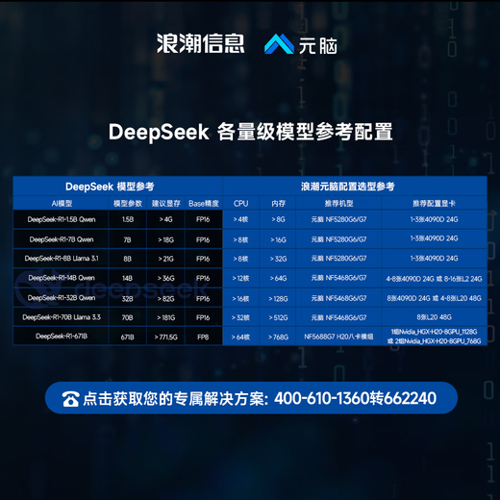Click the 浪潮信息 brand logo
The width and height of the screenshot is (500, 500).
[201, 43]
